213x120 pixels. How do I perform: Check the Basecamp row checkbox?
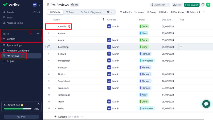[49, 47]
